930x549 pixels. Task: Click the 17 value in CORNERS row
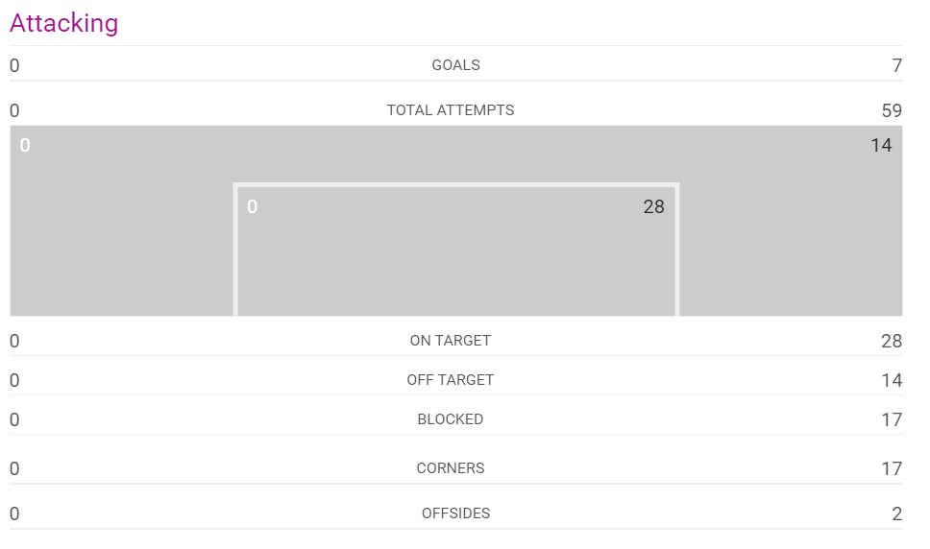(x=891, y=468)
